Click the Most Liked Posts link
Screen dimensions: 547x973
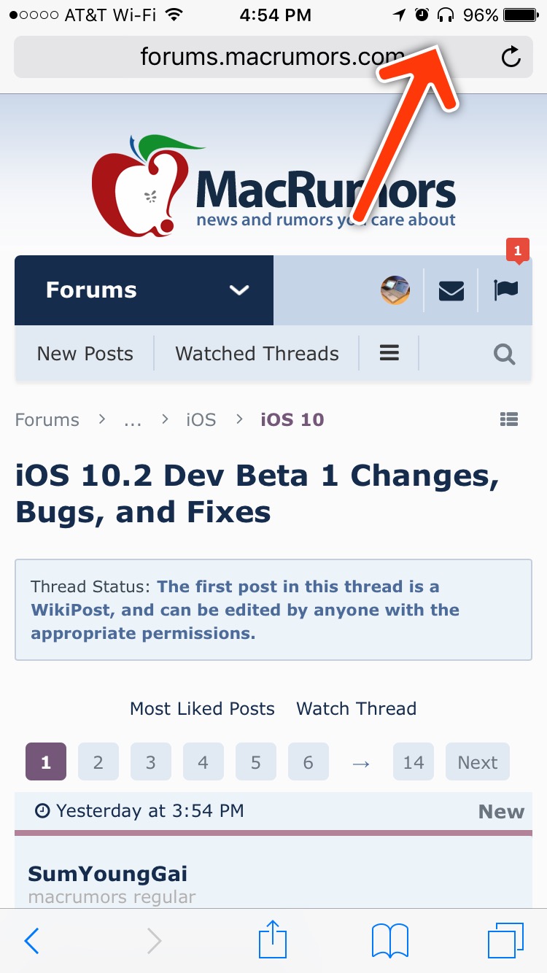click(x=202, y=709)
